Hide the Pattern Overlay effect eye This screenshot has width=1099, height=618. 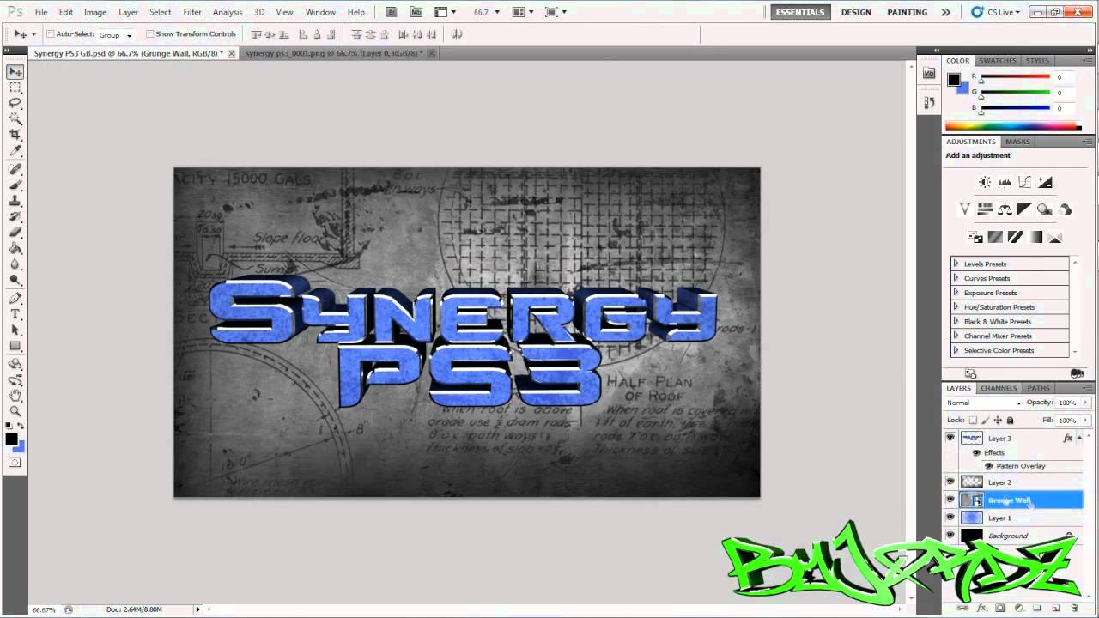tap(988, 466)
